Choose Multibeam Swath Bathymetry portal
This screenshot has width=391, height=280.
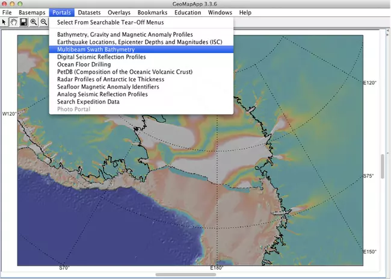(96, 49)
